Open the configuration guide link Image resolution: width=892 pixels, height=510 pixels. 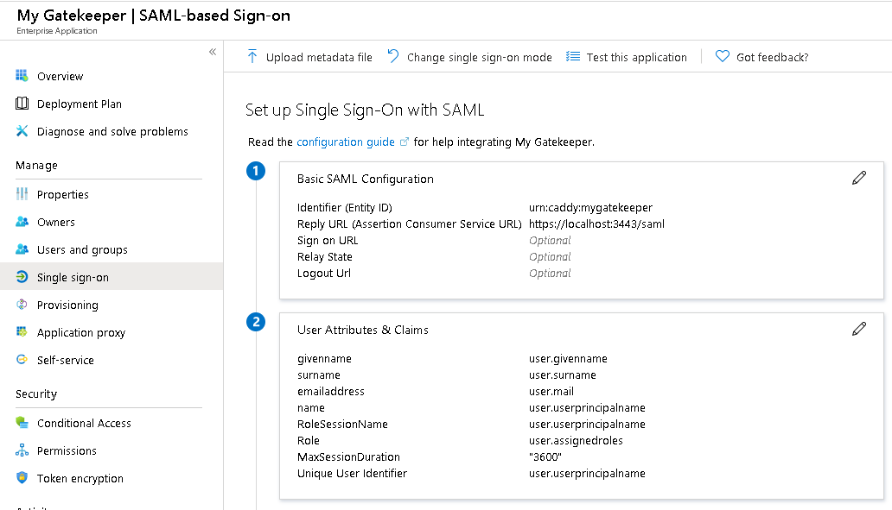[x=346, y=142]
